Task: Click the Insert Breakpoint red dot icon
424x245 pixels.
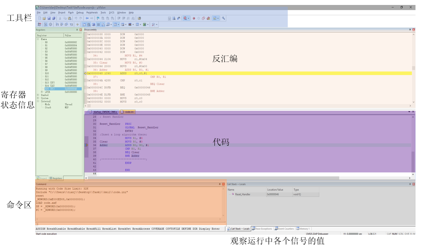Action: (194, 18)
